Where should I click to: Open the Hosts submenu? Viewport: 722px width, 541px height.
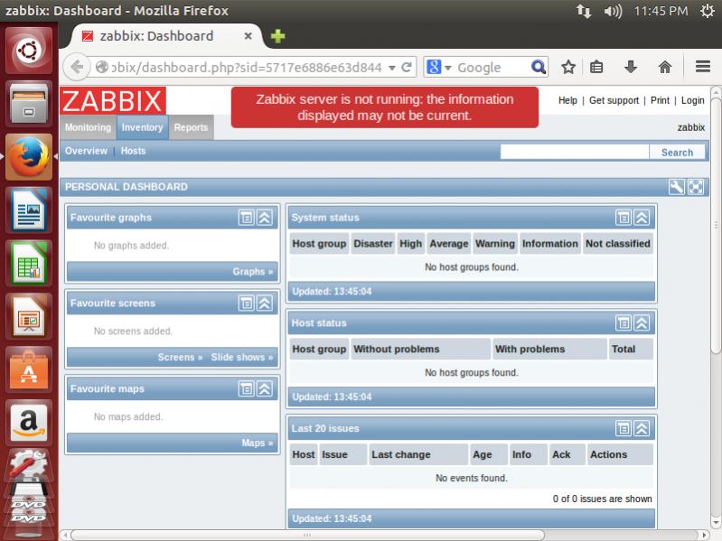point(133,151)
